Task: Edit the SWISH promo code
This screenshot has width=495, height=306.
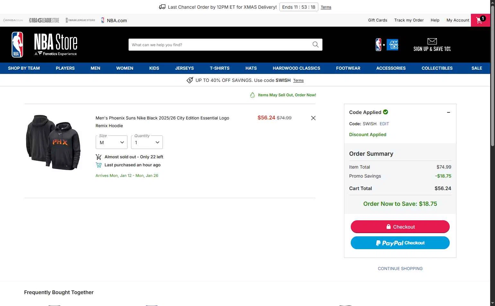Action: tap(384, 124)
